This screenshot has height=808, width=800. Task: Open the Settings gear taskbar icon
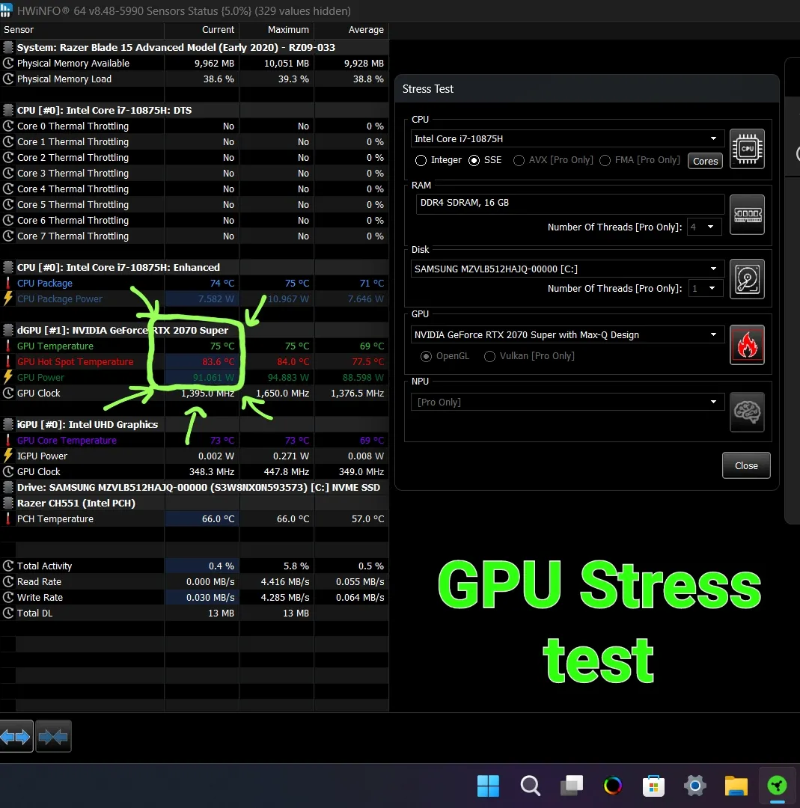click(694, 786)
